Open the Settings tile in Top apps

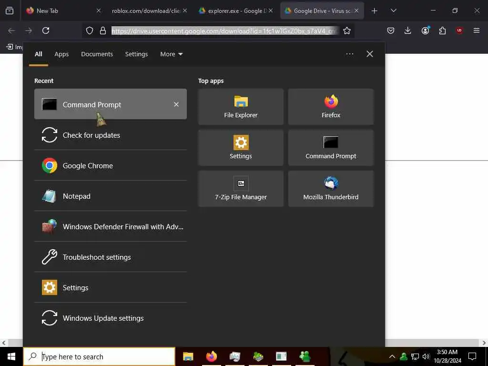click(241, 148)
